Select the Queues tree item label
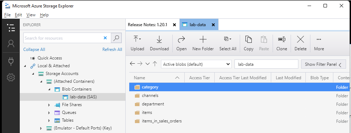The image size is (351, 133). pyautogui.click(x=69, y=112)
